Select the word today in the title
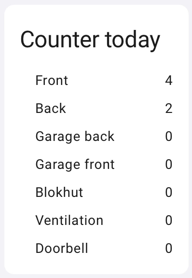 coord(133,41)
